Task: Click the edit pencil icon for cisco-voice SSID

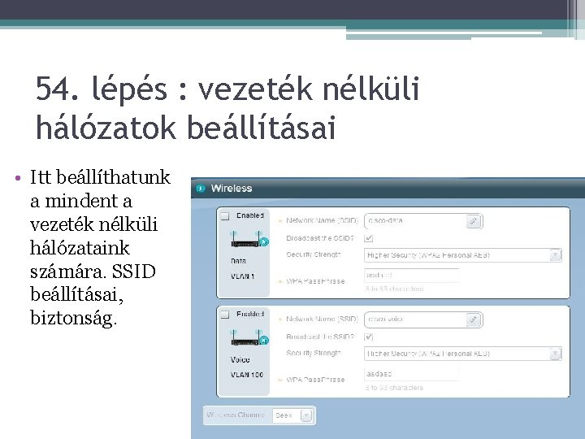Action: coord(473,320)
